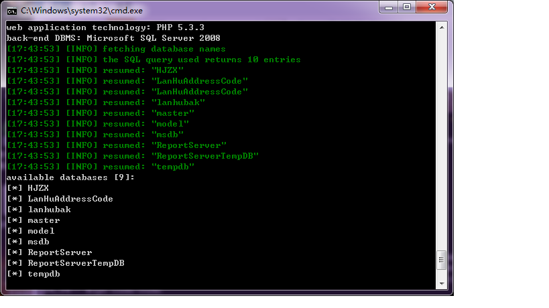
Task: Click the scrollbar up arrow
Action: 442,27
